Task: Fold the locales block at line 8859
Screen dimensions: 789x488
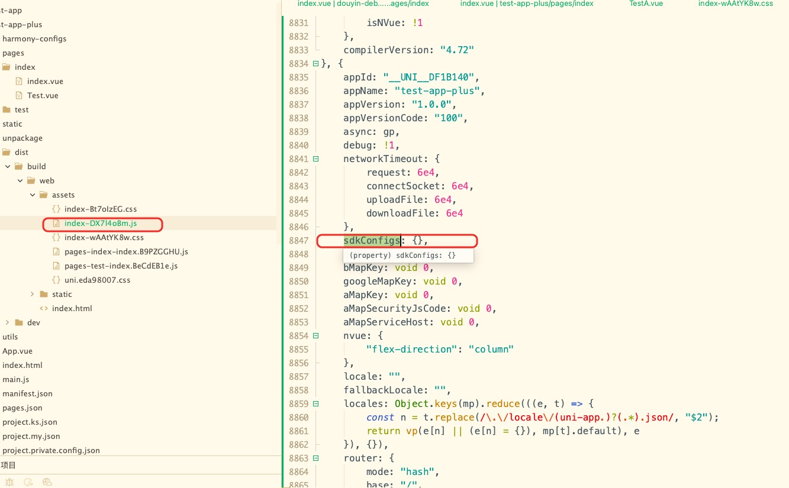Action: pos(315,404)
